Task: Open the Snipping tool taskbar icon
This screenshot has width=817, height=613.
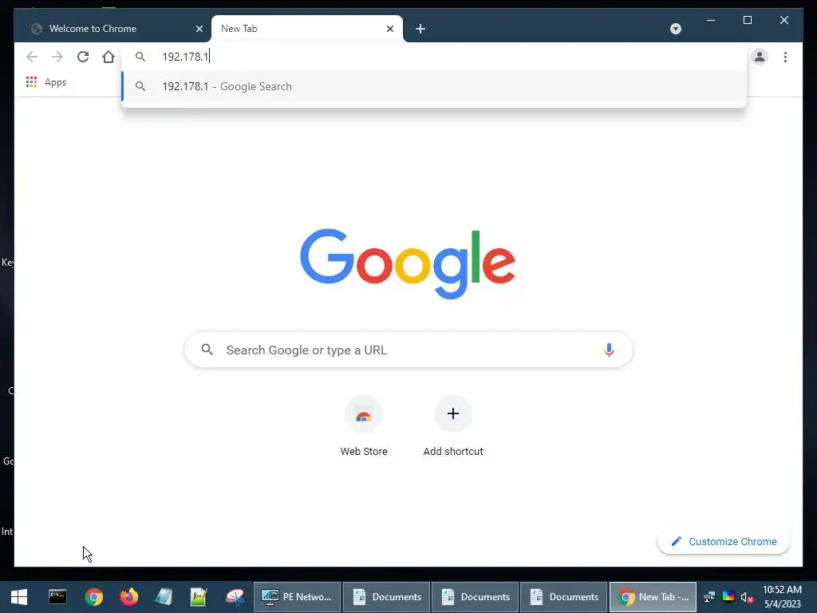Action: (x=235, y=597)
